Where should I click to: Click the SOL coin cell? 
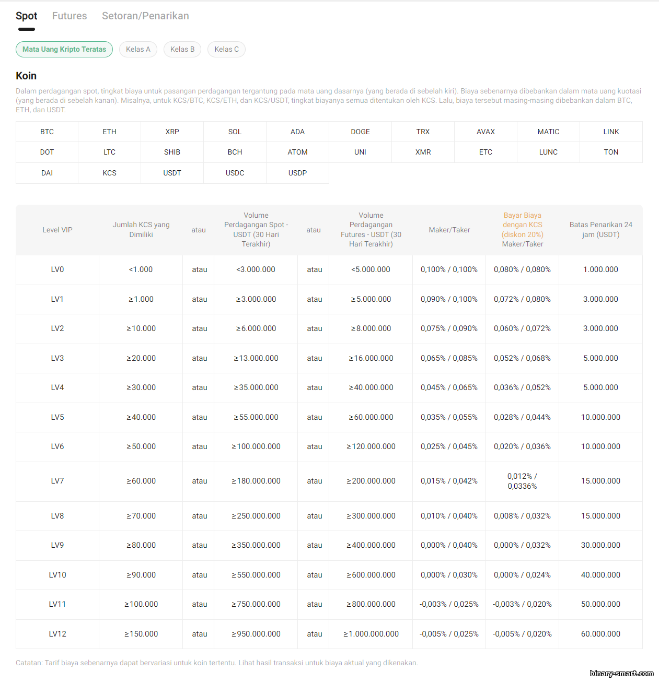click(235, 132)
